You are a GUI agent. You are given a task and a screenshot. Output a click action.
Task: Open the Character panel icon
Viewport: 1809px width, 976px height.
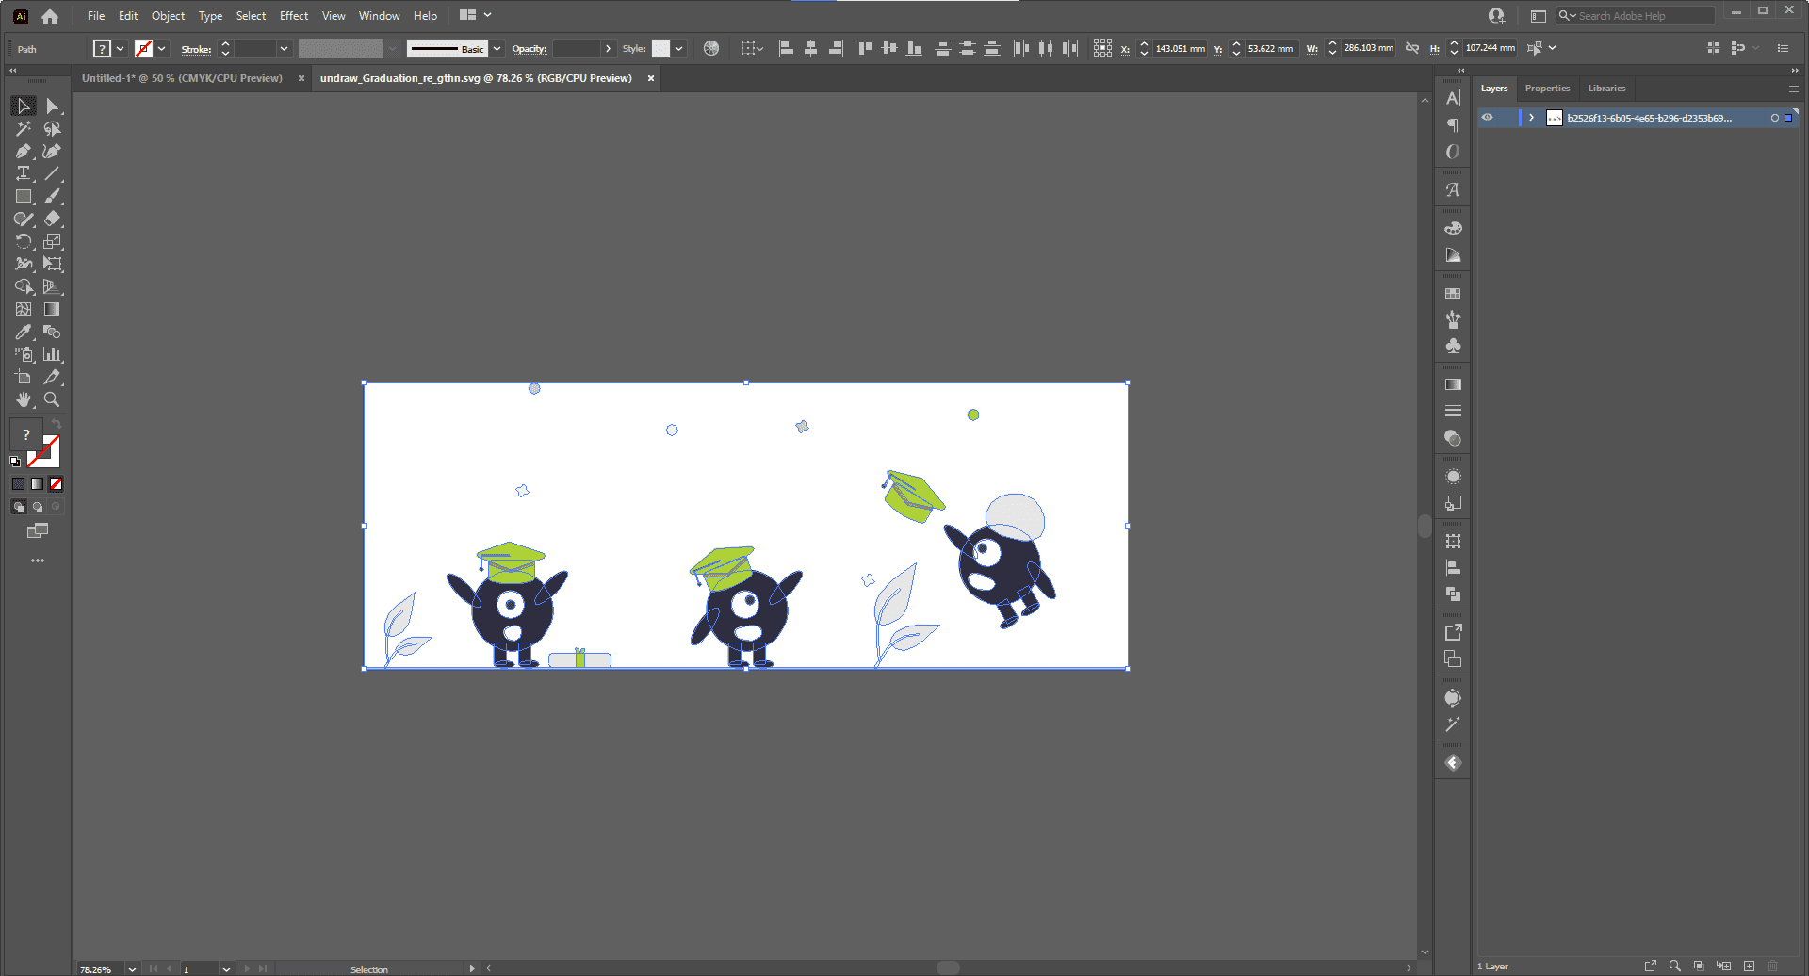coord(1453,98)
